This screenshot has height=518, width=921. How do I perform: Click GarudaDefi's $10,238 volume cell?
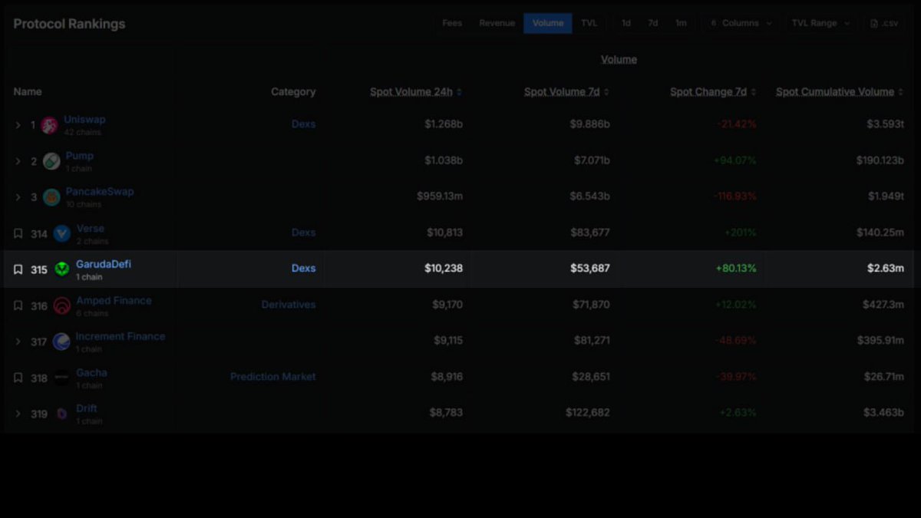[444, 269]
